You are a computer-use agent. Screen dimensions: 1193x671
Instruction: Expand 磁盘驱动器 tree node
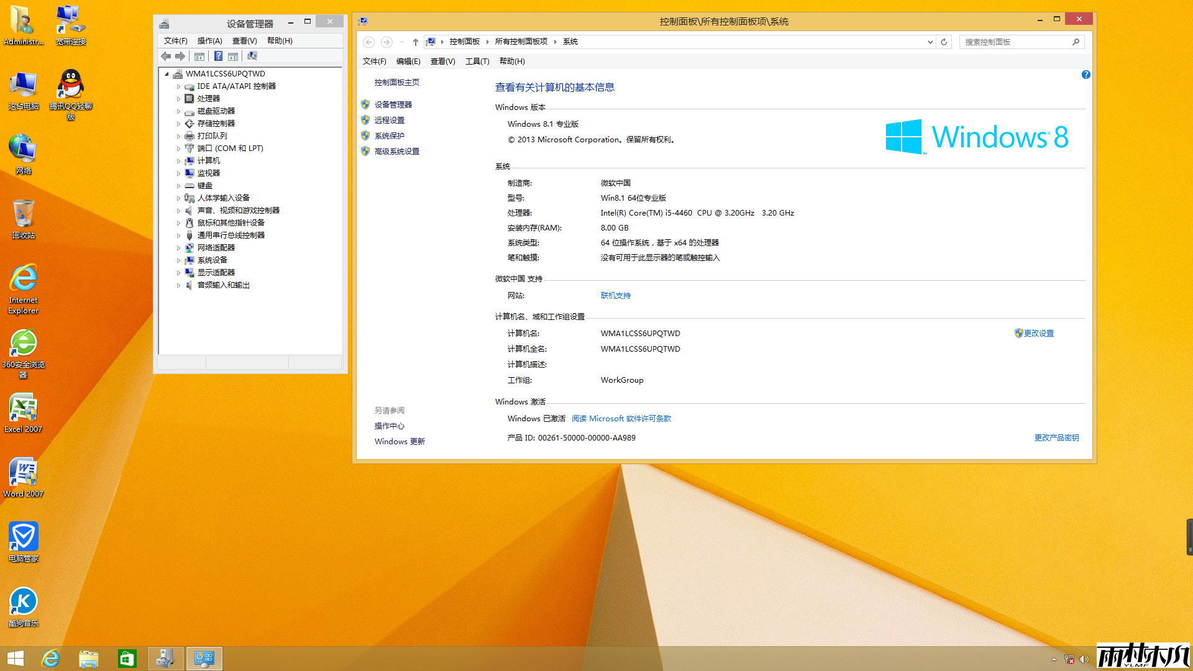[x=178, y=111]
